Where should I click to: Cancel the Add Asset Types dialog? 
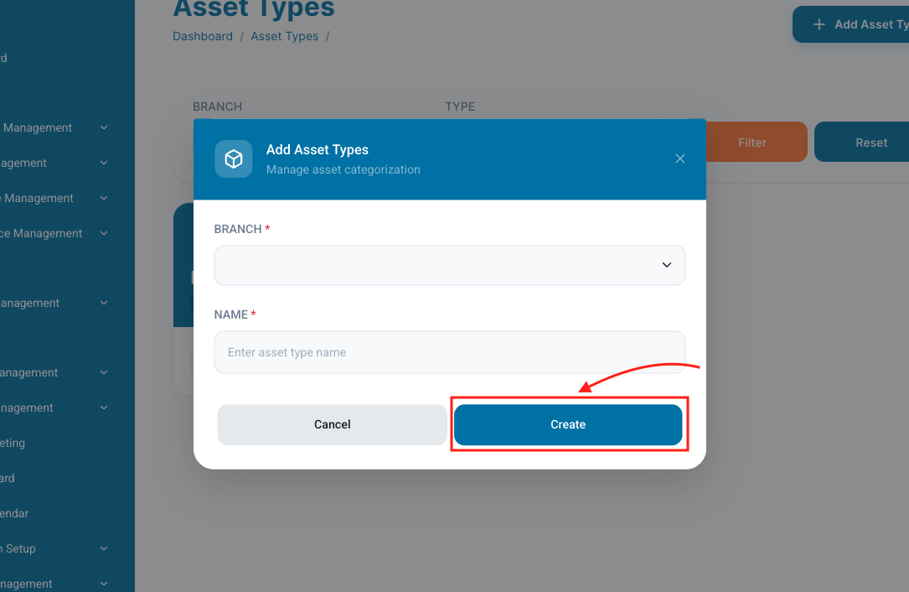pyautogui.click(x=332, y=424)
